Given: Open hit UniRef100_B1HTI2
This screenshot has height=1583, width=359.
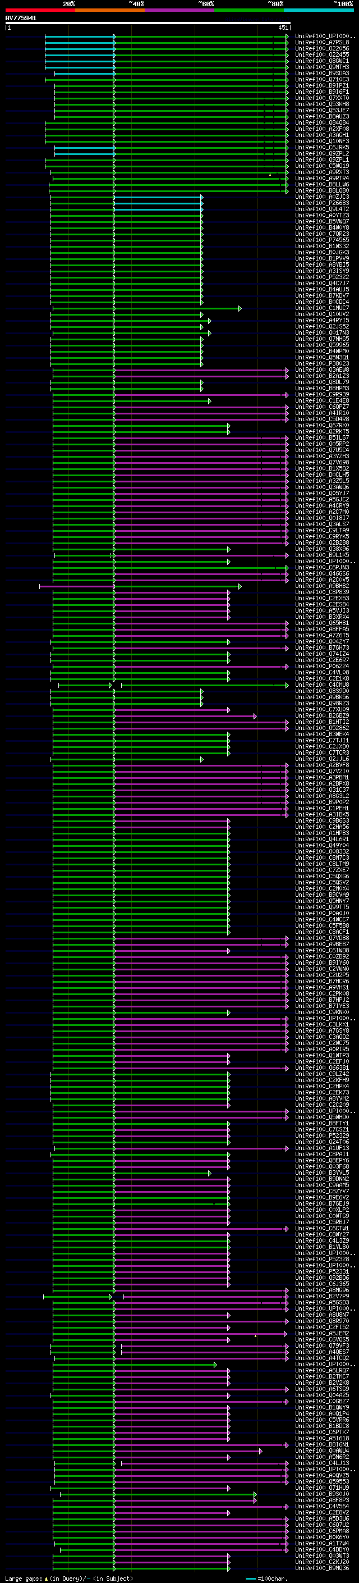Looking at the screenshot, I should 322,722.
